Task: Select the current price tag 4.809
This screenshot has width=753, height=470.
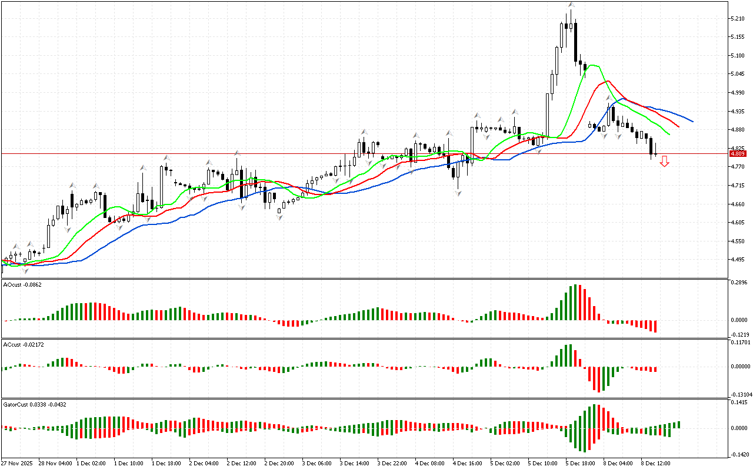Action: 737,154
